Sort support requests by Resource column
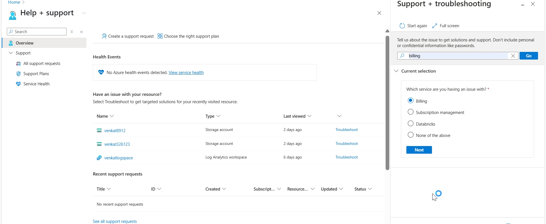The image size is (546, 224). pos(301,189)
